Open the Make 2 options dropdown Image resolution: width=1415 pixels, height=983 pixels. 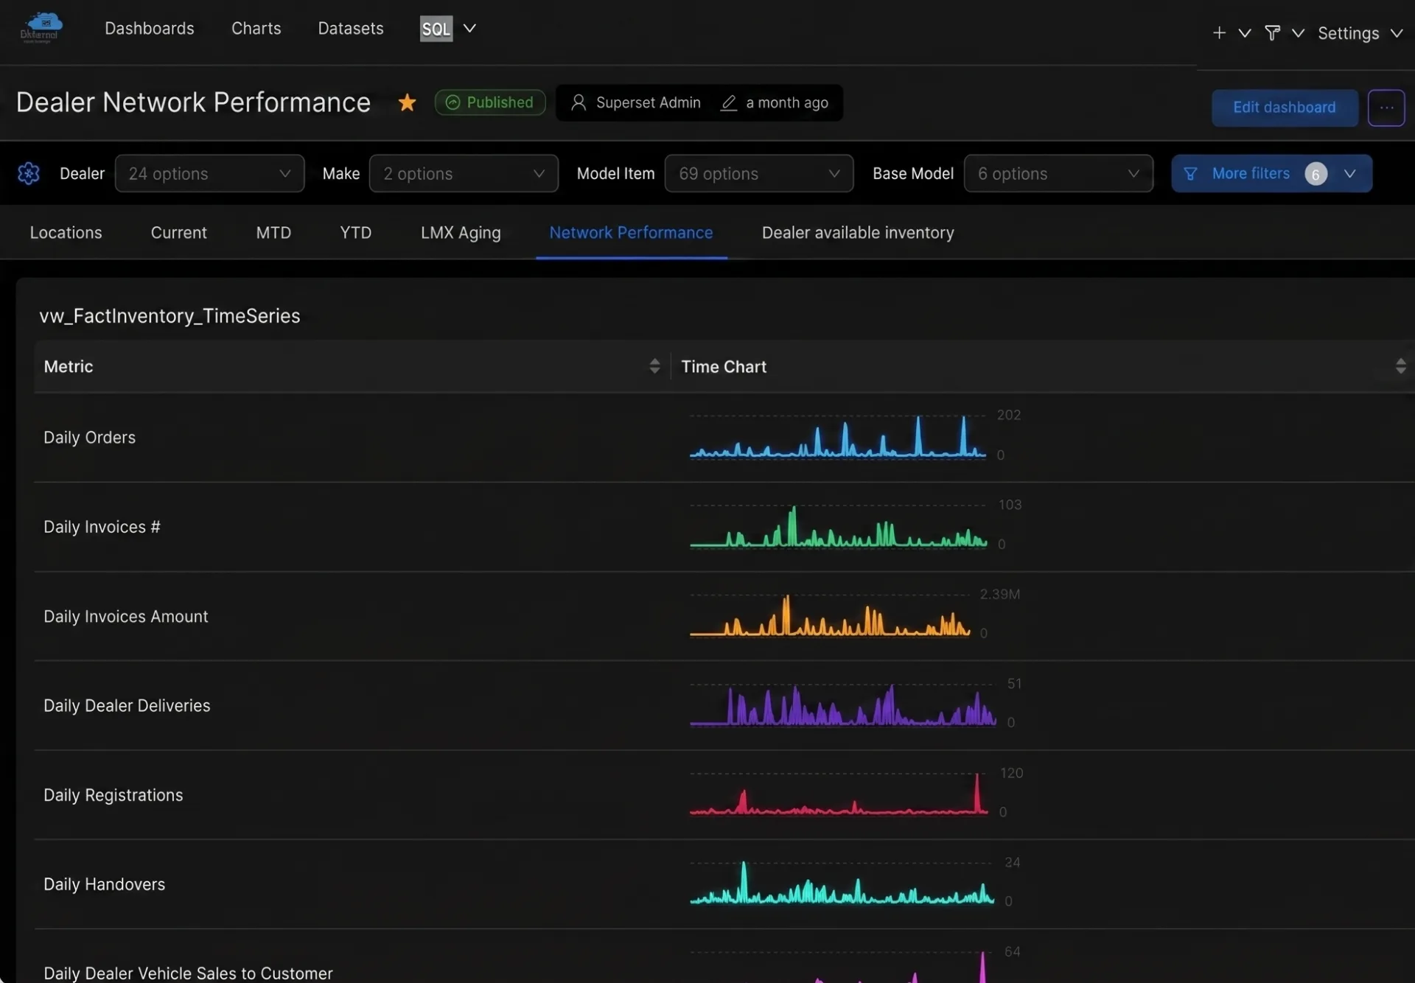(464, 173)
